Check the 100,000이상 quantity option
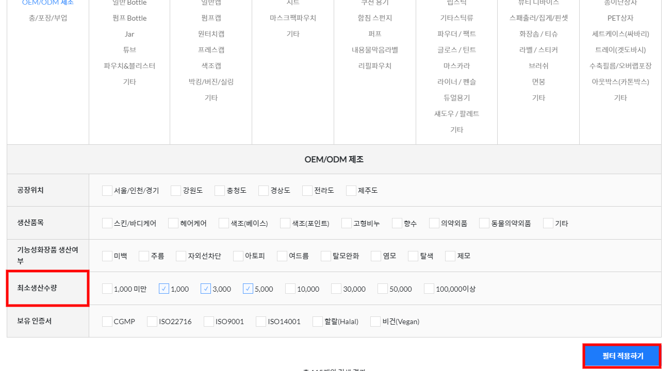672x371 pixels. tap(429, 289)
